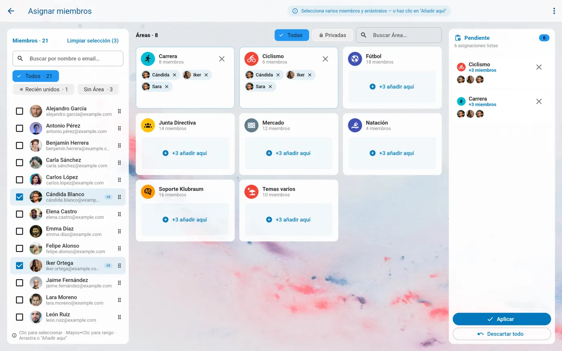Click the Mercado area icon
Screen dimensions: 562x351
click(x=251, y=126)
